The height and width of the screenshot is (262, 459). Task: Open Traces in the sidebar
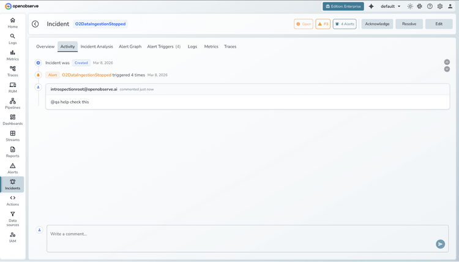point(13,71)
